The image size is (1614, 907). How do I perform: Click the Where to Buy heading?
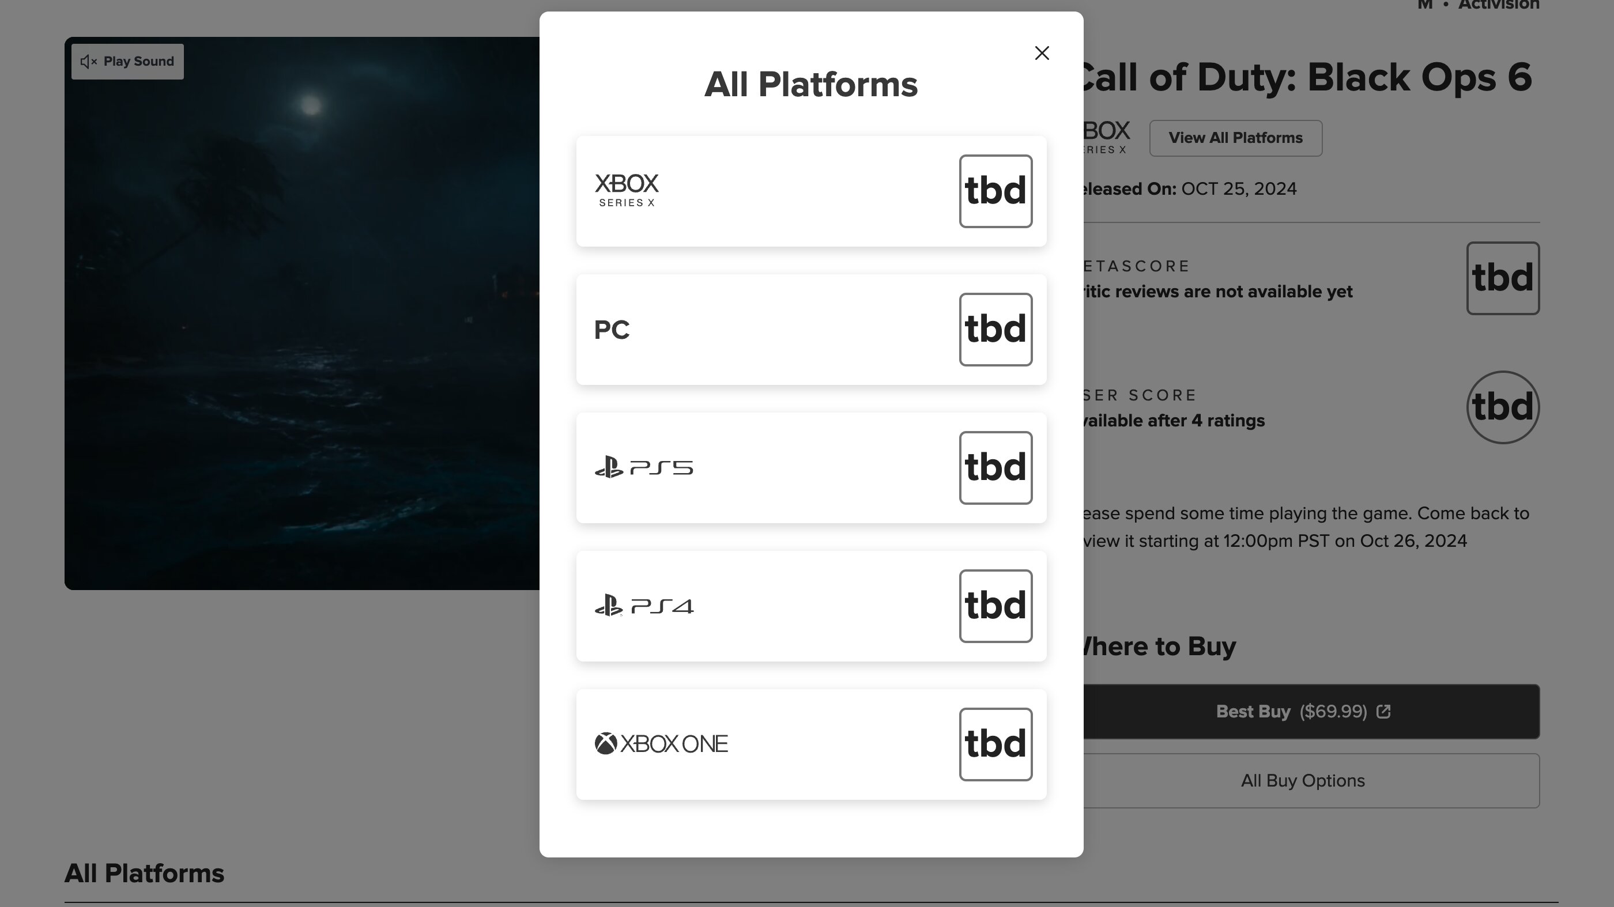1159,646
